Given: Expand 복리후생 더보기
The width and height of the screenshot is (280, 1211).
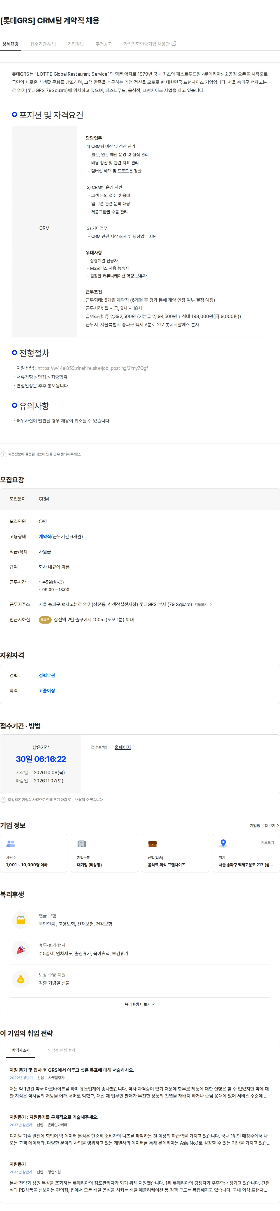Looking at the screenshot, I should pyautogui.click(x=140, y=1004).
